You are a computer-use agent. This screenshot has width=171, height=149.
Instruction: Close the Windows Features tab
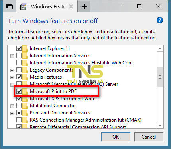click(71, 6)
